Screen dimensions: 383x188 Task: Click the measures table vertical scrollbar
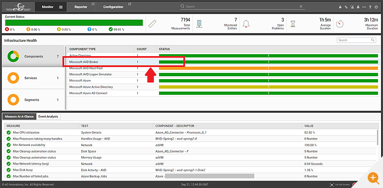click(x=377, y=137)
